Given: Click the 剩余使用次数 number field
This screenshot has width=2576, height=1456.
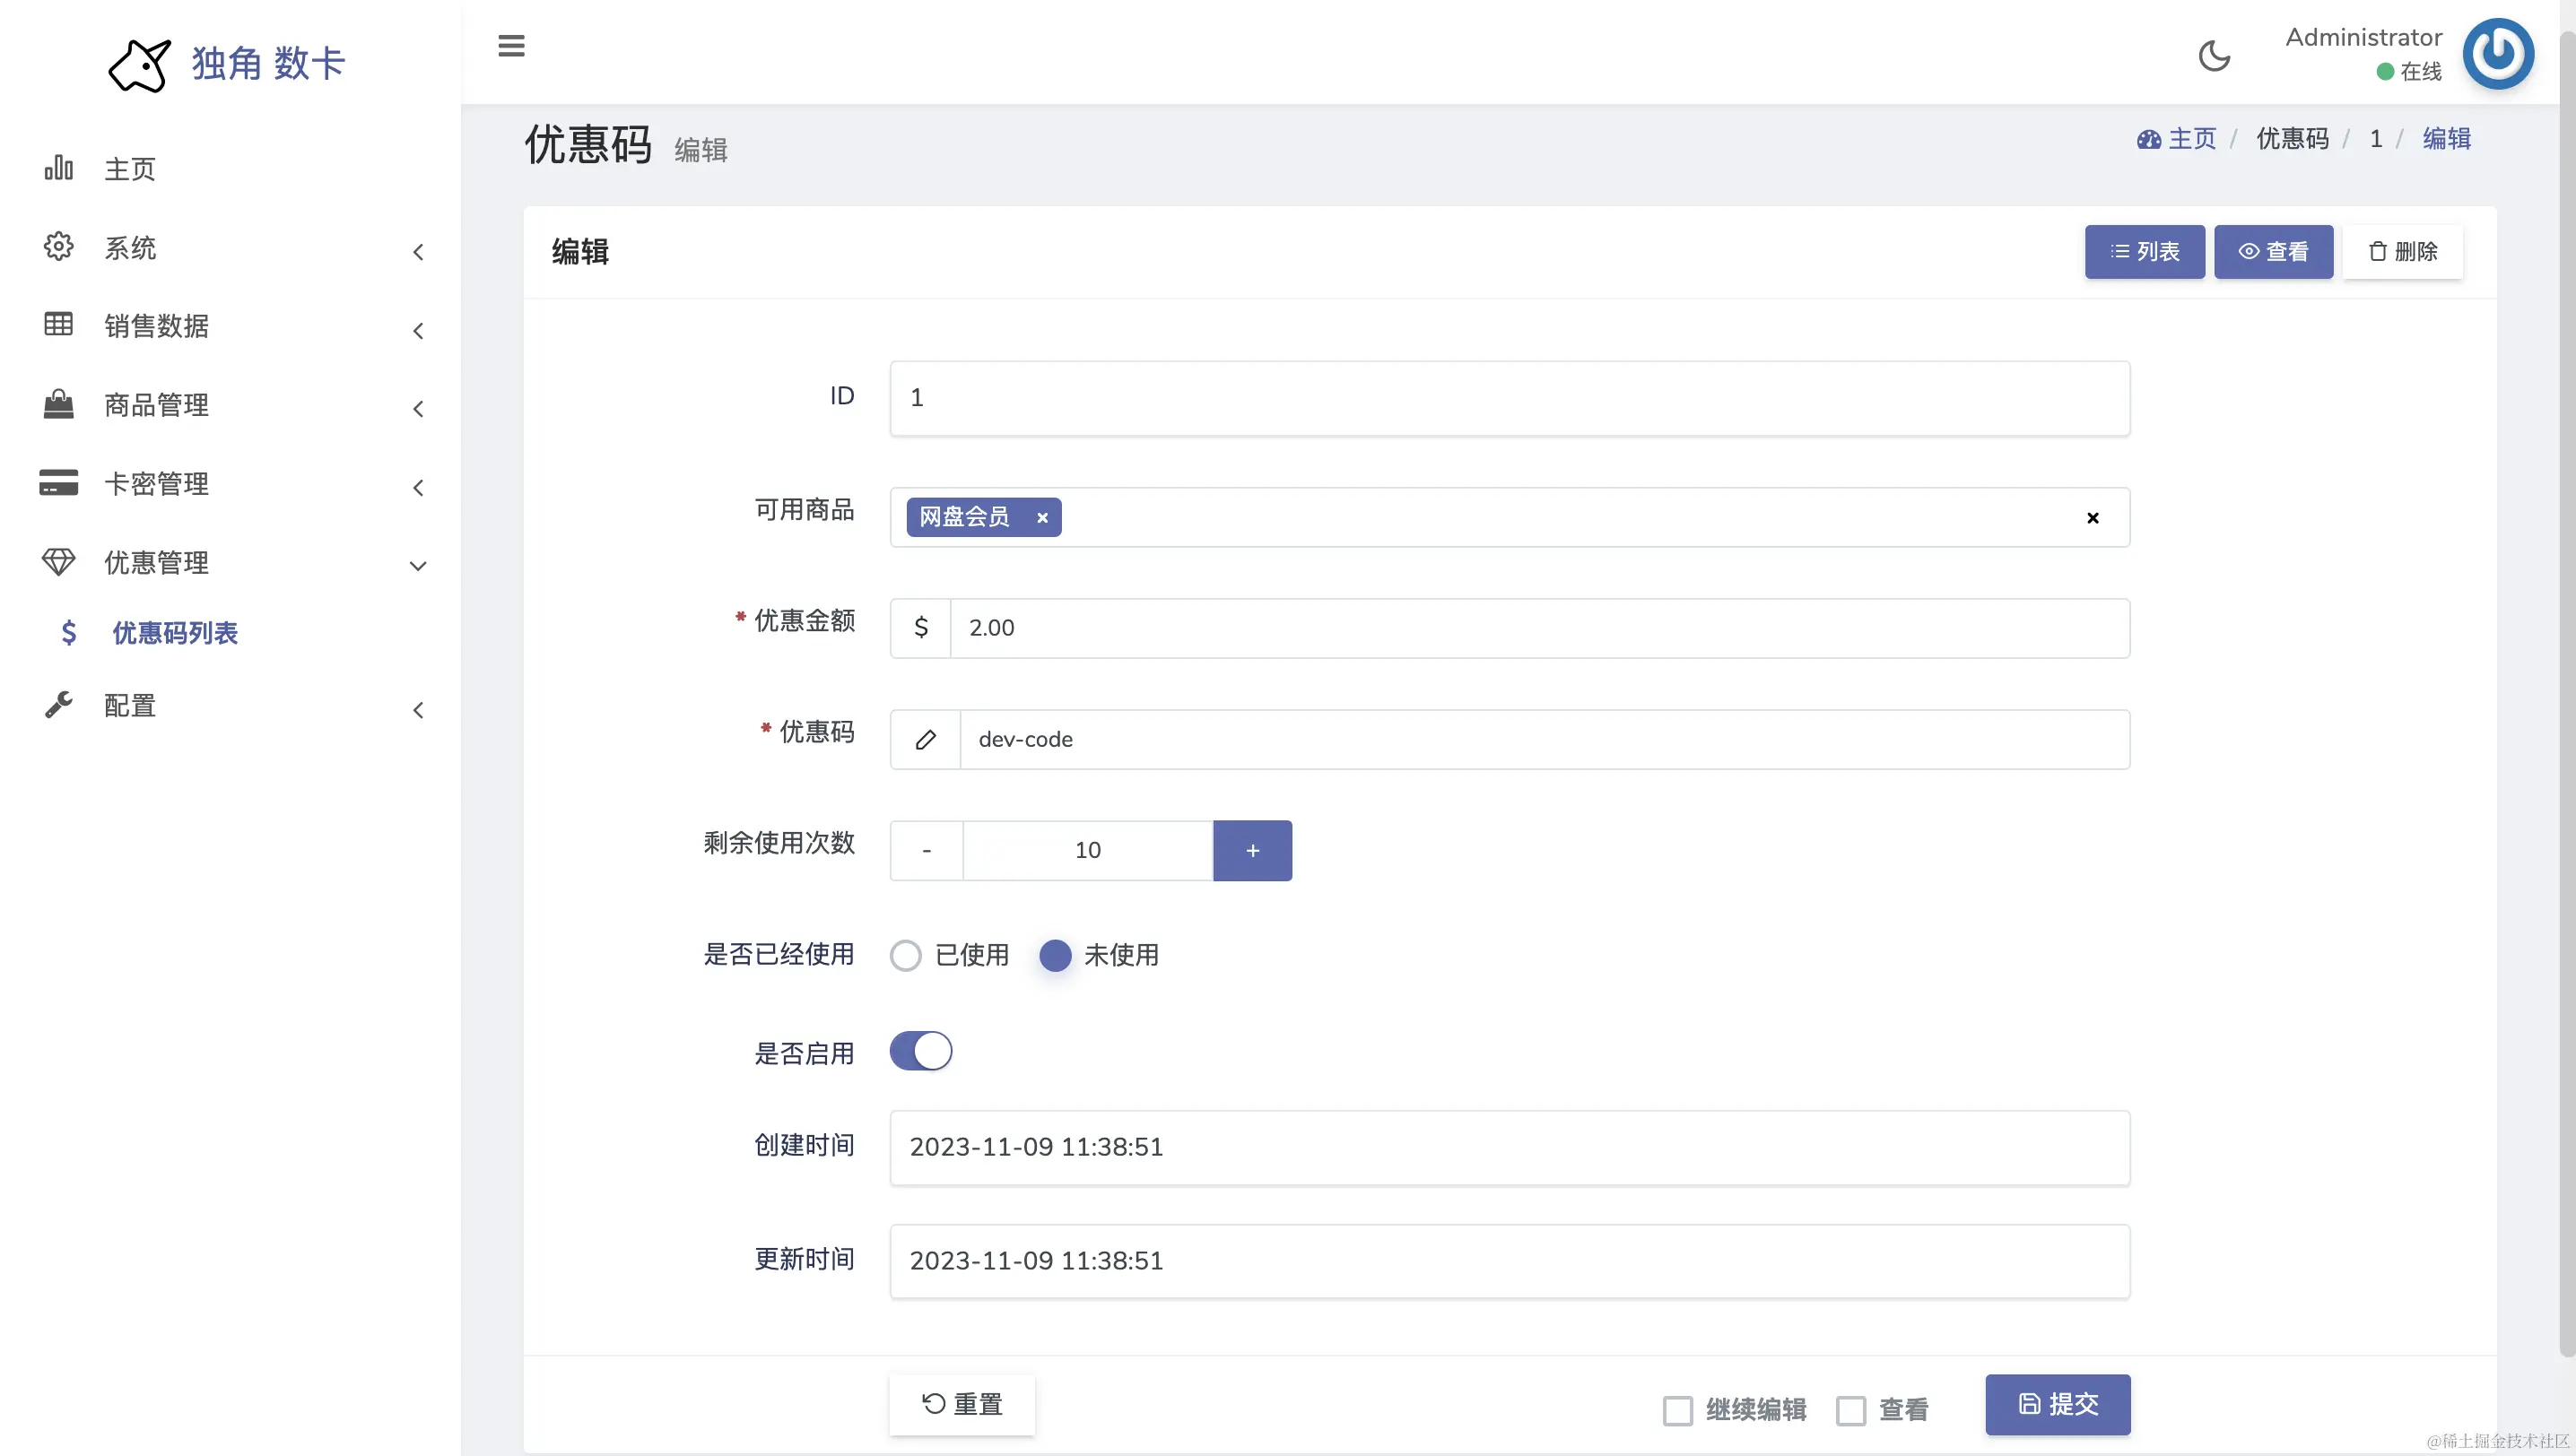Looking at the screenshot, I should 1087,850.
